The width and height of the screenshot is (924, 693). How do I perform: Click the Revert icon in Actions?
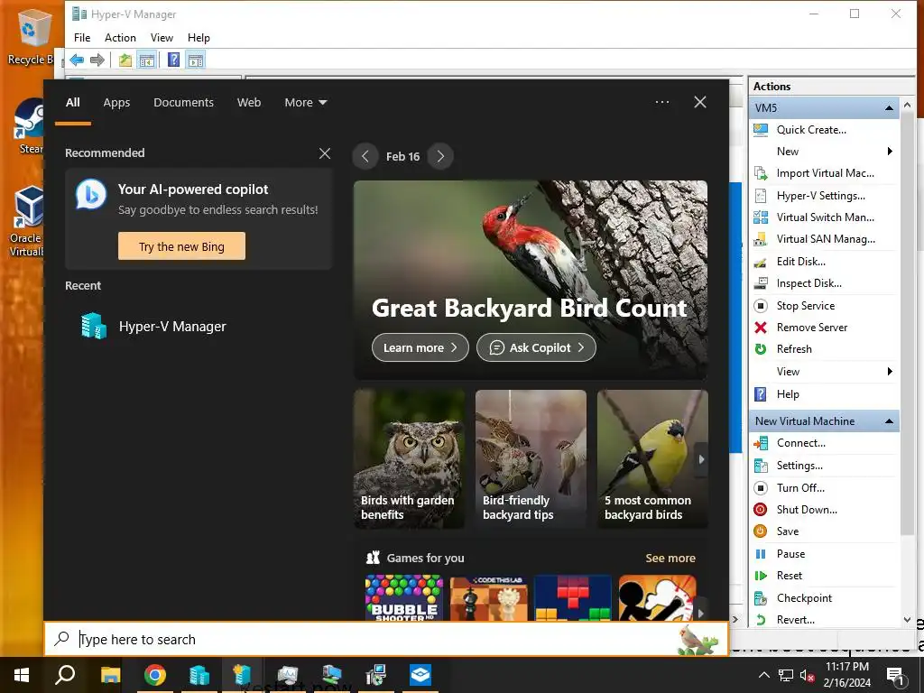tap(761, 620)
